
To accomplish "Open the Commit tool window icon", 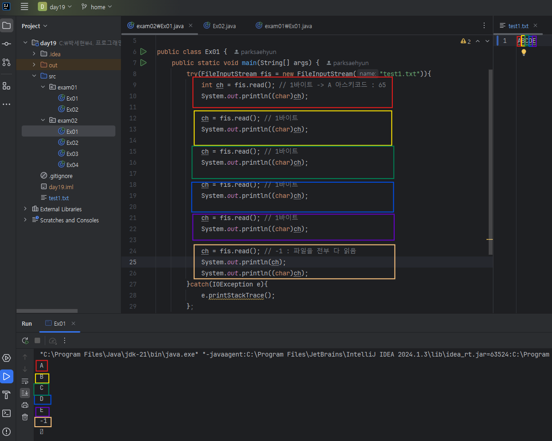I will click(6, 43).
